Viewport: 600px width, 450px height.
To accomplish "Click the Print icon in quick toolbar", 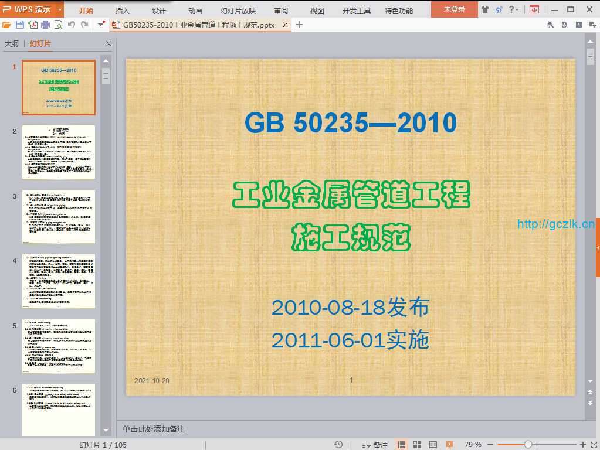I will click(x=45, y=25).
